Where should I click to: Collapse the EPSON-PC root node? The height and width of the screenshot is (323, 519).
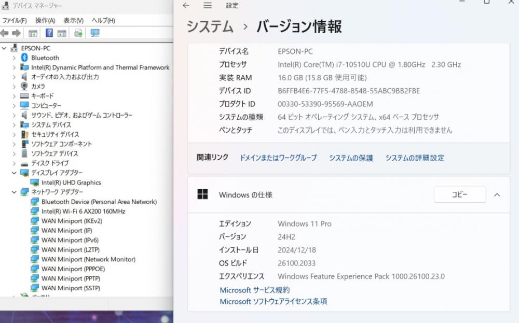(4, 48)
